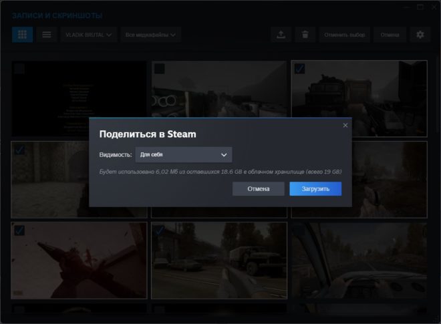Click the 'ЗАПИСИ И СКРИНШОТЫ' header

pyautogui.click(x=57, y=15)
